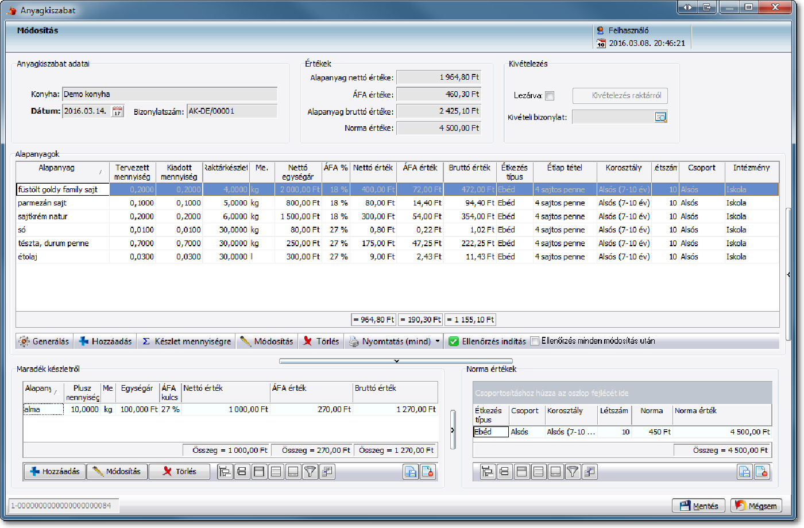Click tree grouping icon in Maradék készletről toolbar
804x528 pixels.
(225, 472)
